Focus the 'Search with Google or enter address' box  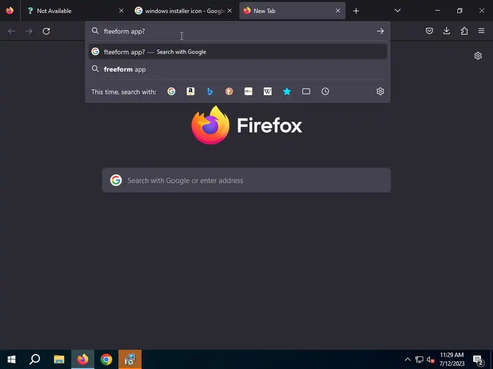pyautogui.click(x=246, y=180)
